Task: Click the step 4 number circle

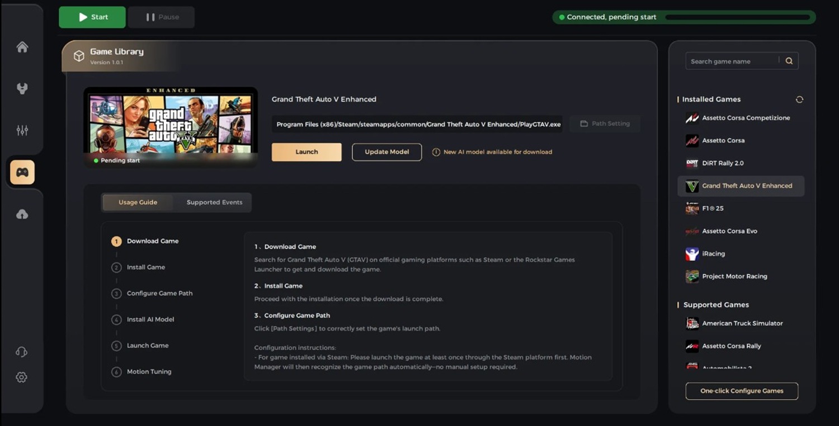Action: coord(116,320)
